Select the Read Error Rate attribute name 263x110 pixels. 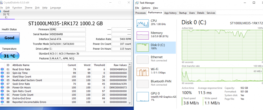pos(21,69)
